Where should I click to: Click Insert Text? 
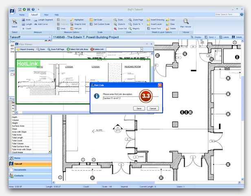(x=154, y=28)
